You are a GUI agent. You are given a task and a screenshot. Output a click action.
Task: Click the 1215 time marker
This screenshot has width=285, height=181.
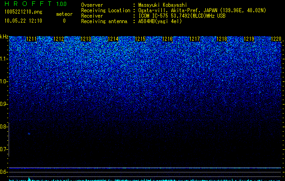pyautogui.click(x=140, y=39)
